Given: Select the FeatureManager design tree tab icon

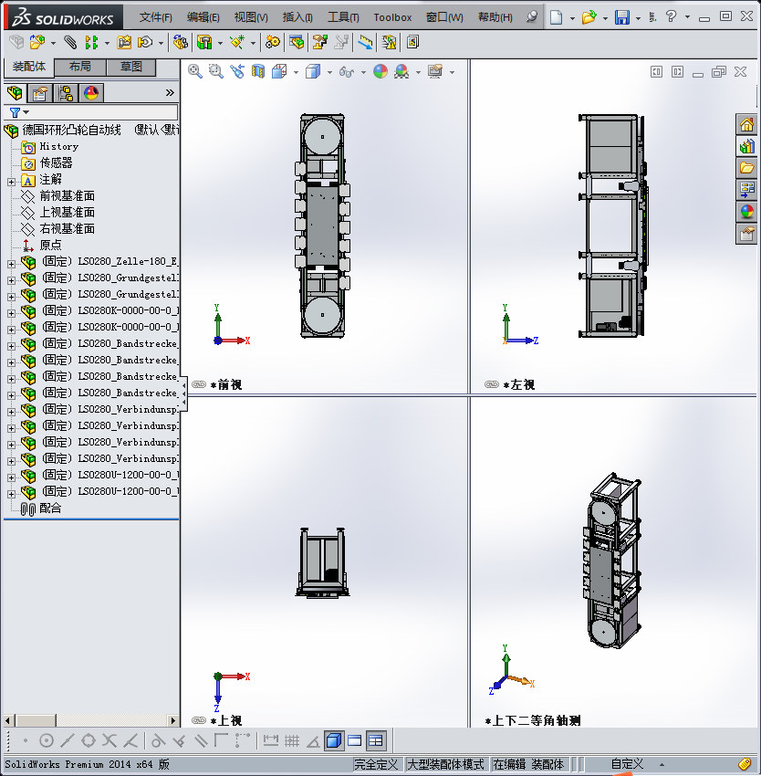Looking at the screenshot, I should (15, 93).
